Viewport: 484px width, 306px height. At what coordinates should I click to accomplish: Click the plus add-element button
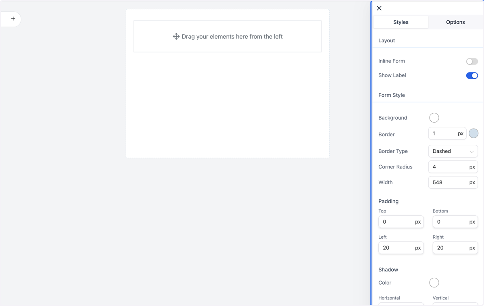pos(13,19)
